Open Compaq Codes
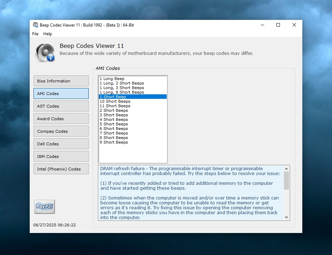Screen dimensions: 332x255 tap(61, 131)
